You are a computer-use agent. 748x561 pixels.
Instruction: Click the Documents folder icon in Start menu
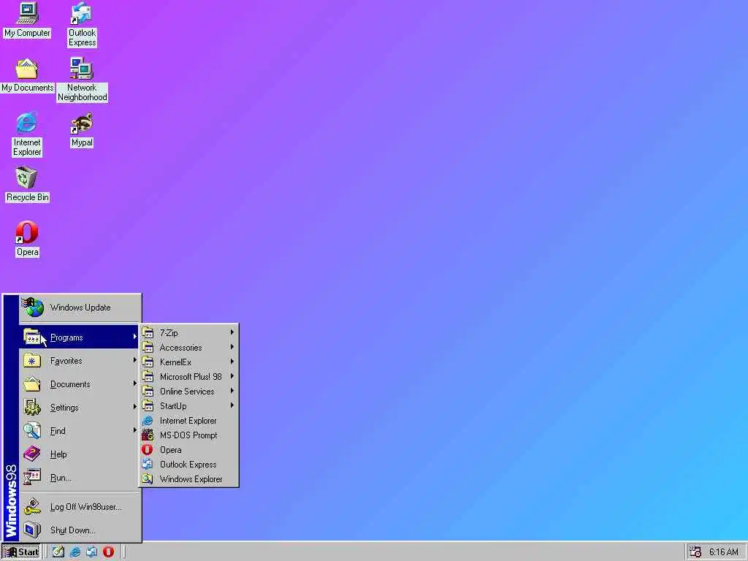pos(32,384)
